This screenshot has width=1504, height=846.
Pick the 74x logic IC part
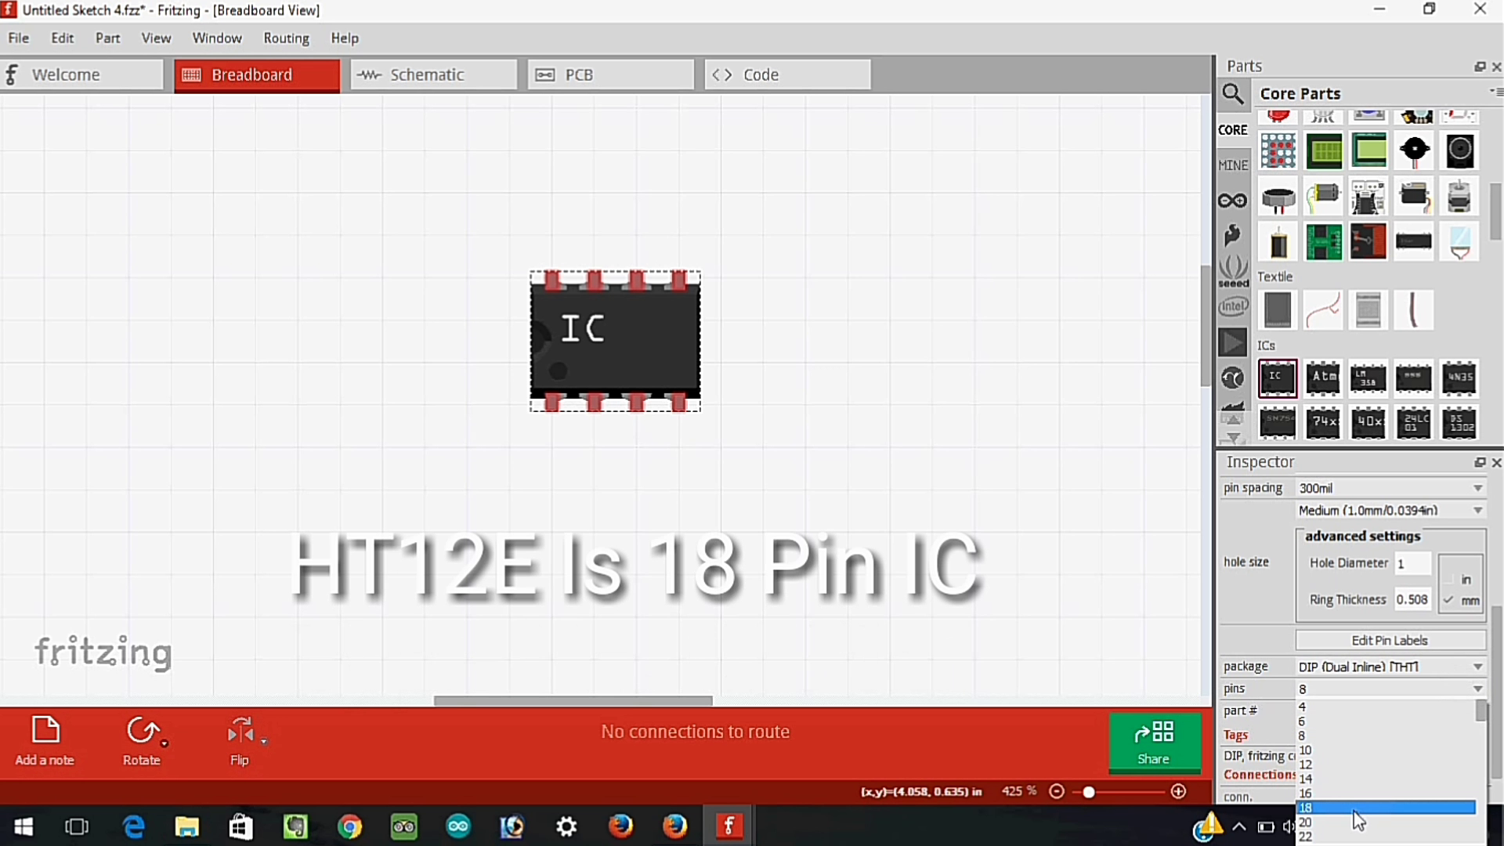point(1323,423)
